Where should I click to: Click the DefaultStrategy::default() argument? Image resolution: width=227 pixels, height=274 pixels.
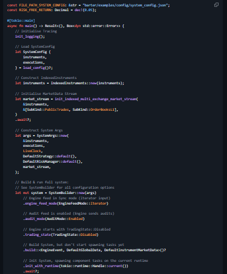coord(49,156)
